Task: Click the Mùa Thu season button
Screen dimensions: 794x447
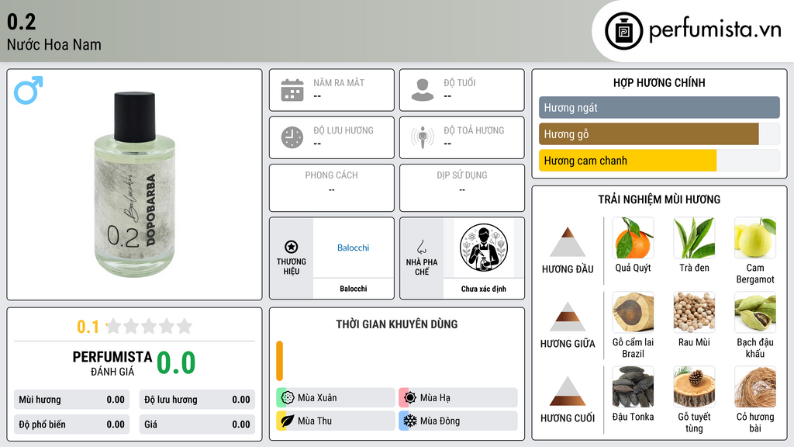Action: [335, 421]
